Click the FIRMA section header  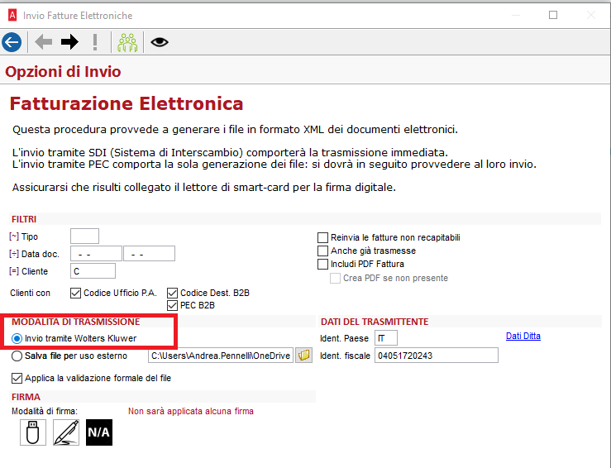[x=26, y=397]
